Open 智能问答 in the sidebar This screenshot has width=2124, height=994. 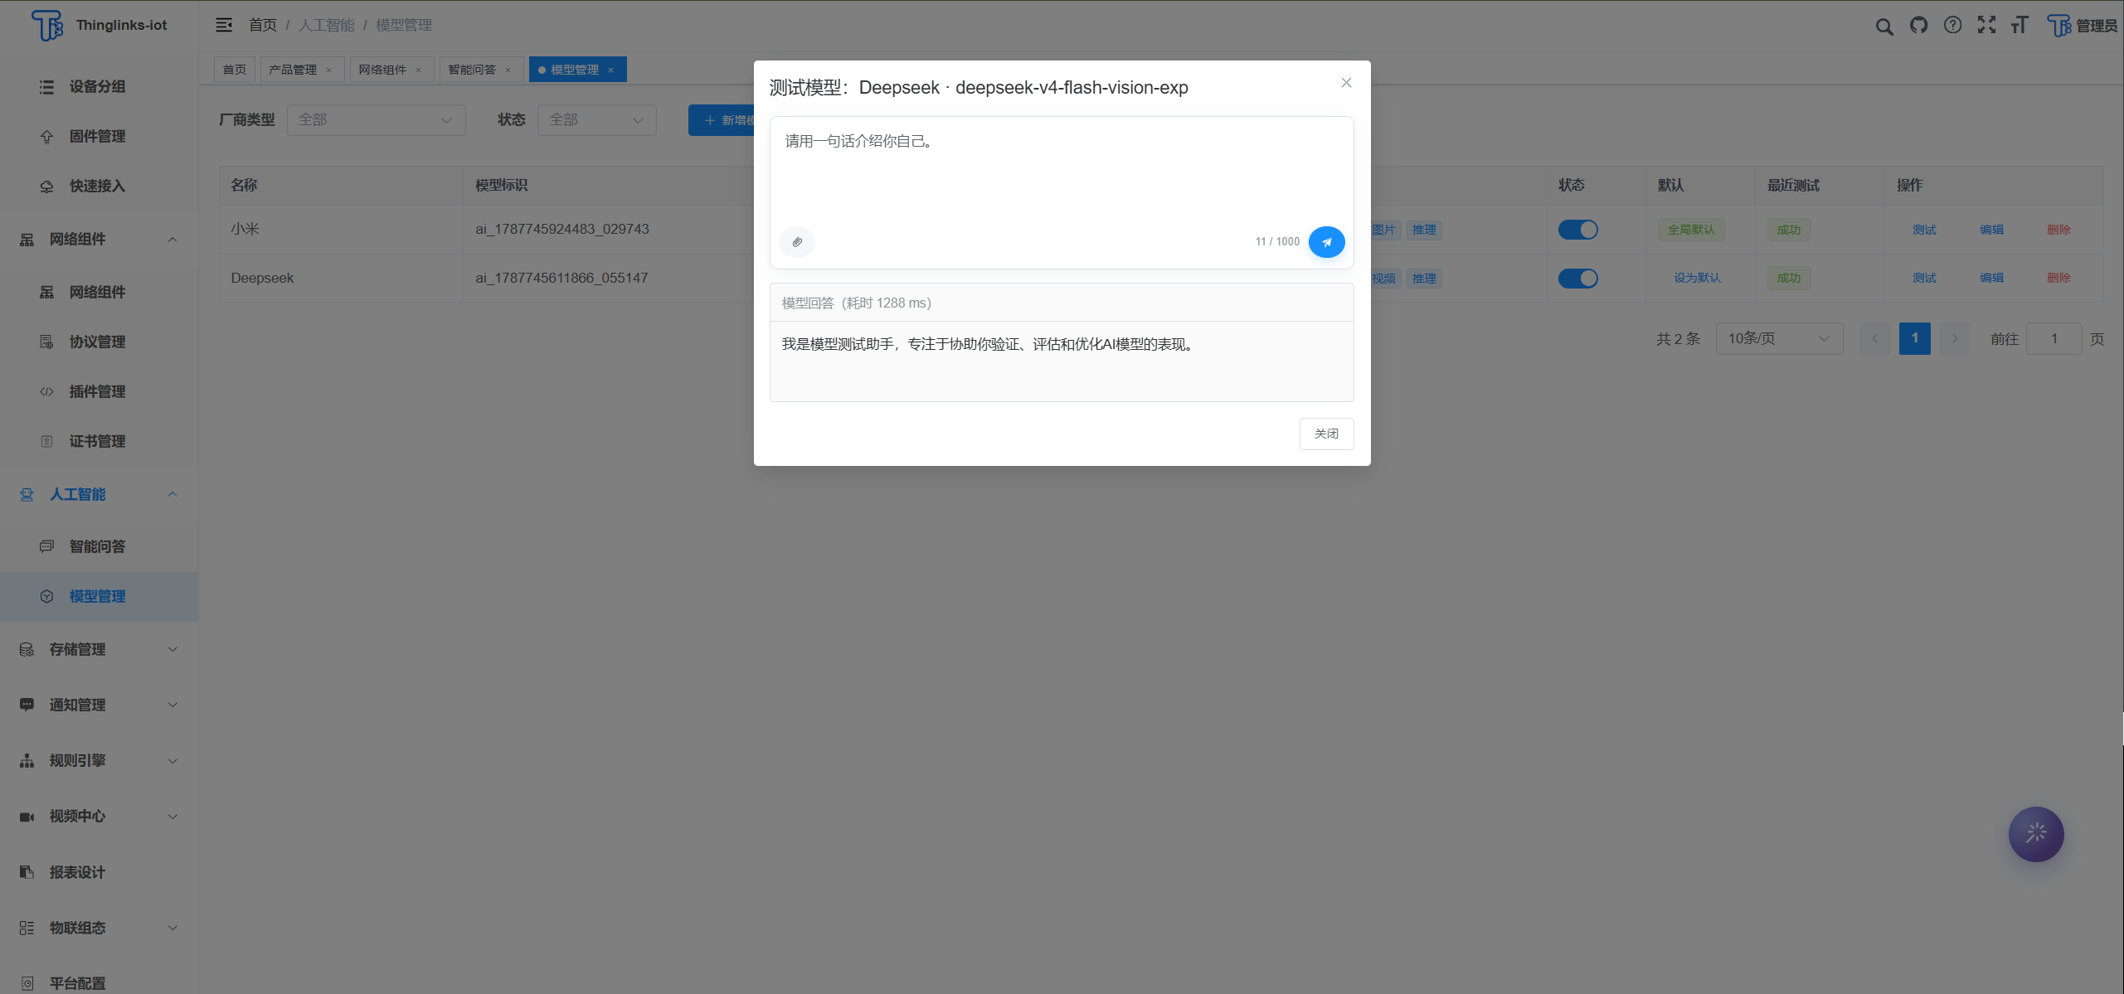coord(99,546)
